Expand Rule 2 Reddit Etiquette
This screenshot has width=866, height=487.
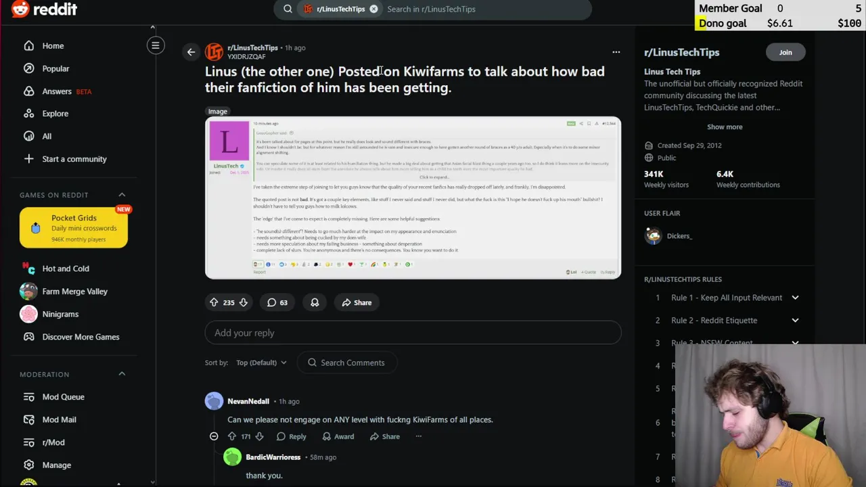point(795,321)
